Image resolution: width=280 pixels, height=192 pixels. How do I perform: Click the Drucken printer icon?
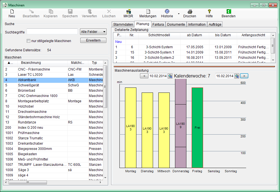190,12
